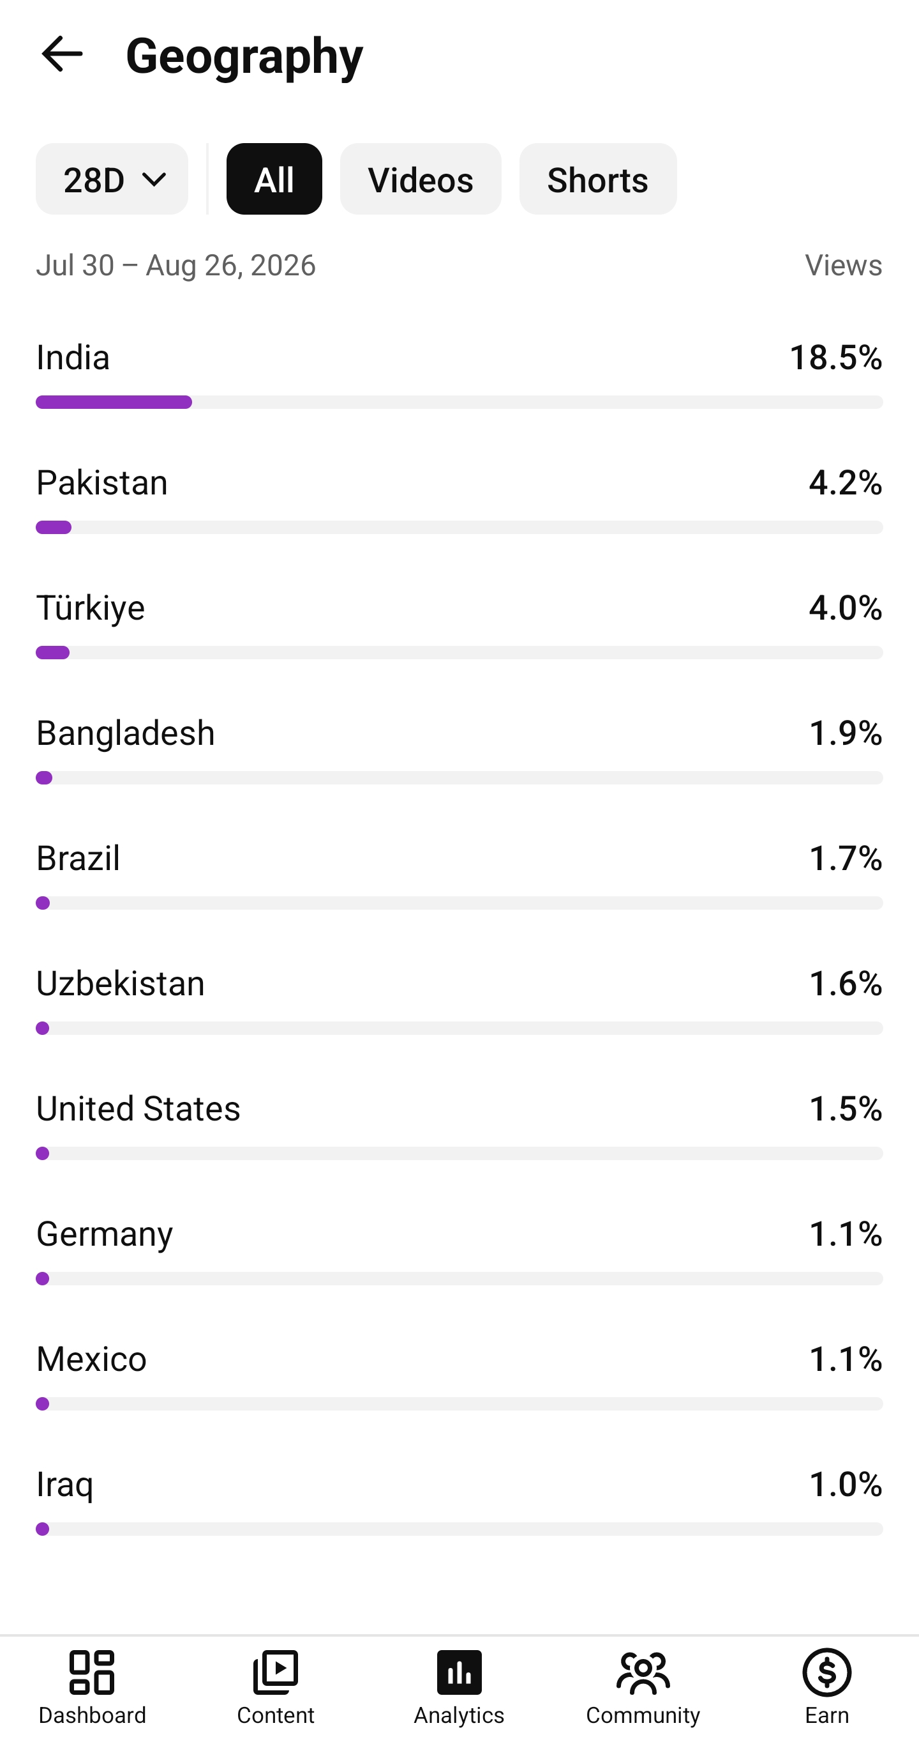Filter by Shorts chip

pos(598,179)
